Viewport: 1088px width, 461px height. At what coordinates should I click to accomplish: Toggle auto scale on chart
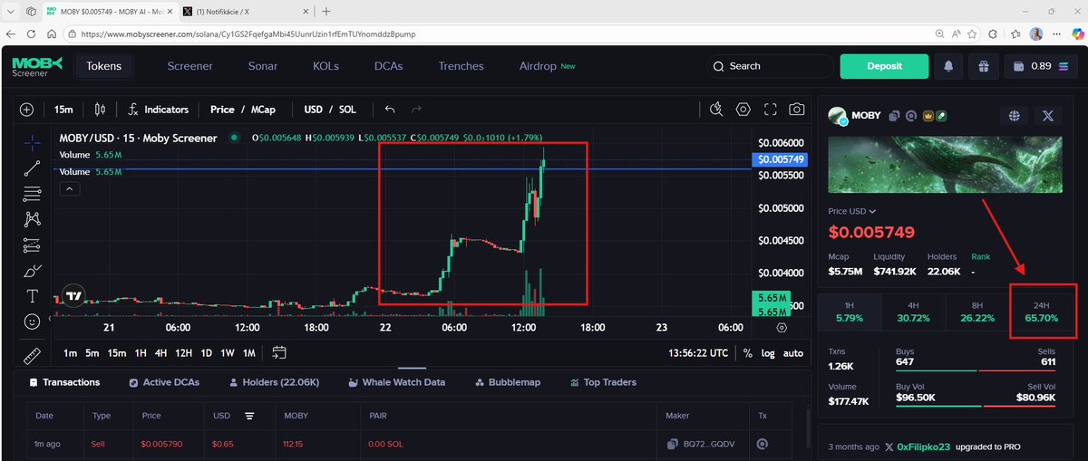pos(793,353)
